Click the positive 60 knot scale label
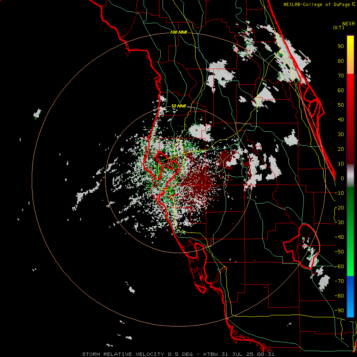This screenshot has width=357, height=357. point(341,90)
